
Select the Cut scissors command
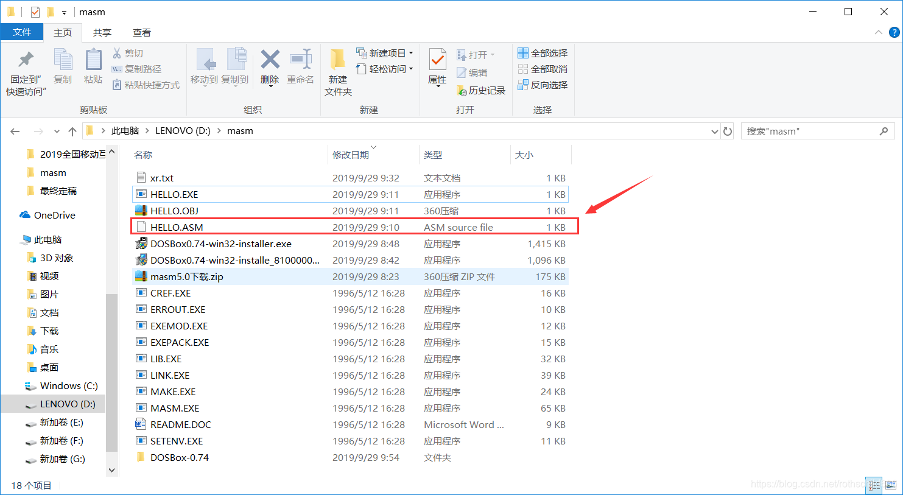128,54
